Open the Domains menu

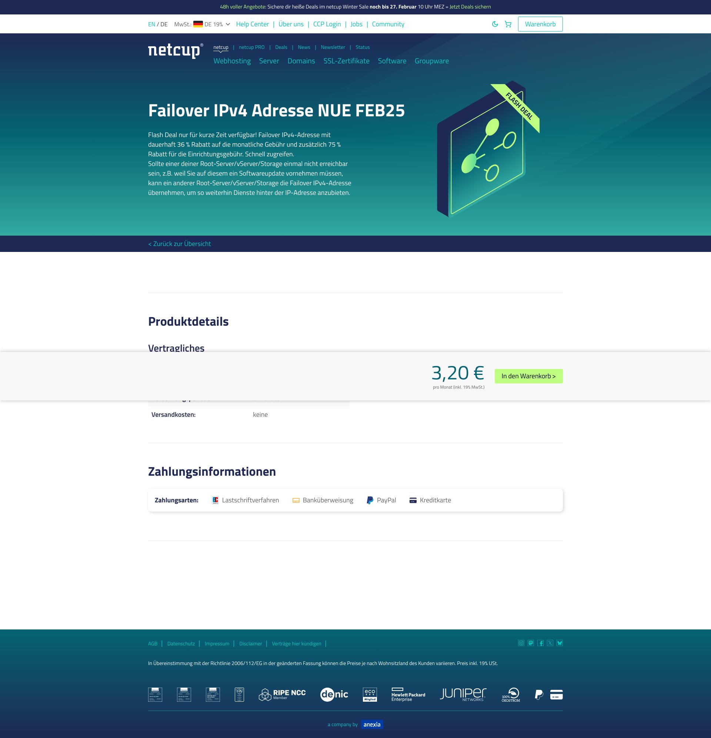pos(301,61)
